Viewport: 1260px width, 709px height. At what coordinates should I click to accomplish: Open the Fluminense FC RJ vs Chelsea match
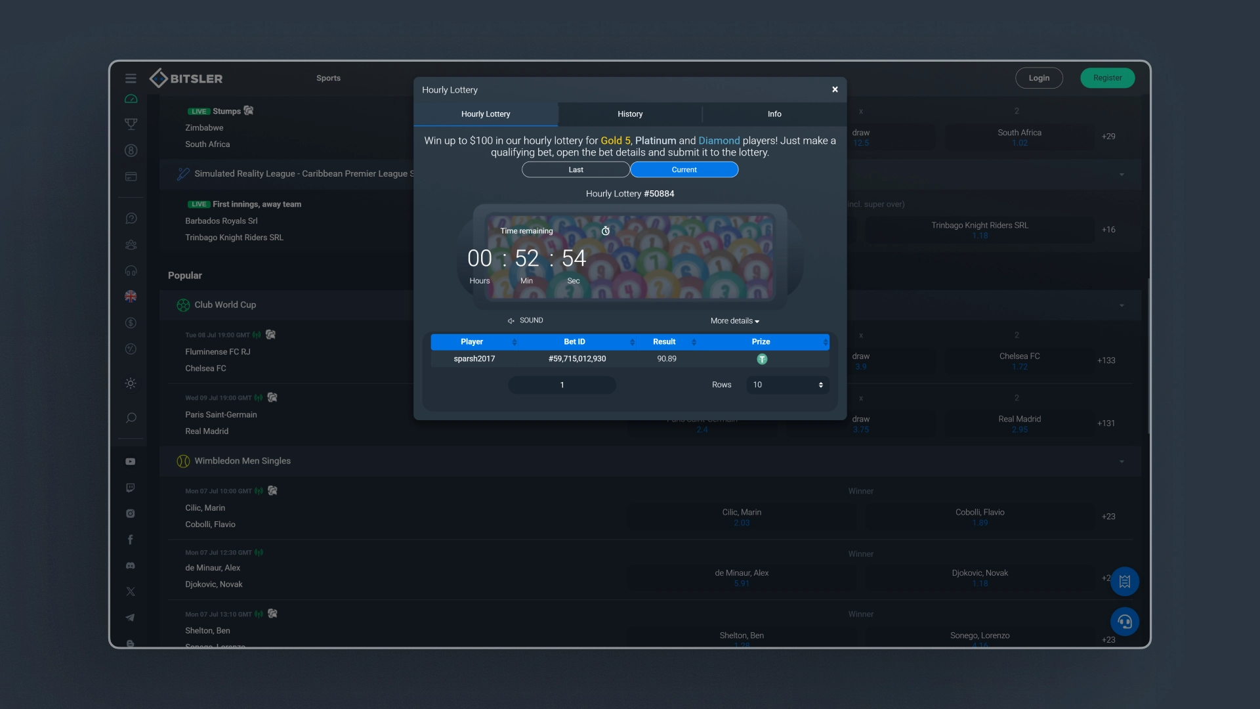tap(217, 360)
